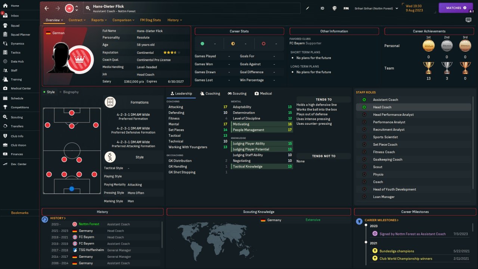The width and height of the screenshot is (478, 269).
Task: Click the Nottm Forest club badge icon
Action: tap(69, 8)
